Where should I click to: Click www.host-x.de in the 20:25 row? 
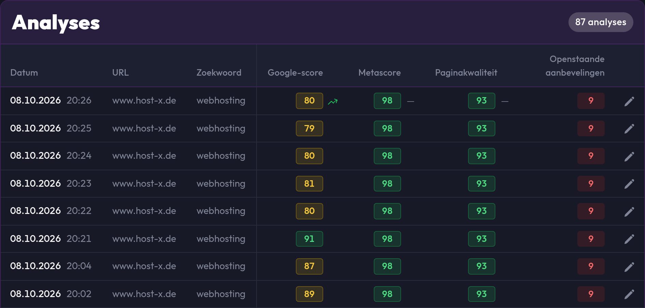pyautogui.click(x=144, y=128)
